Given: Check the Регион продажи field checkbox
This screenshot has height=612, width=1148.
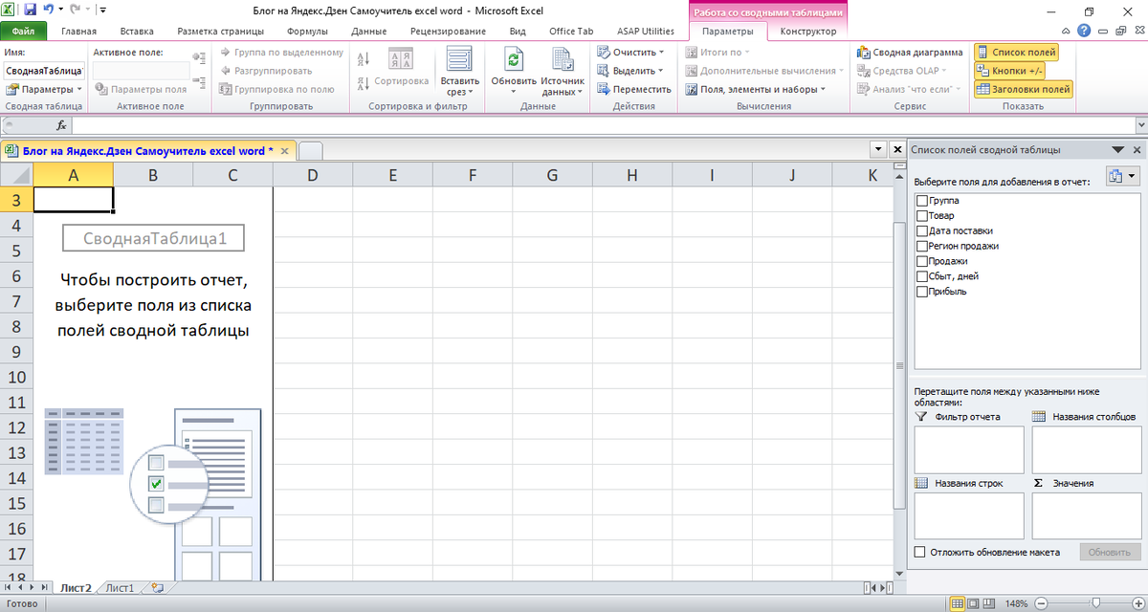Looking at the screenshot, I should 922,246.
